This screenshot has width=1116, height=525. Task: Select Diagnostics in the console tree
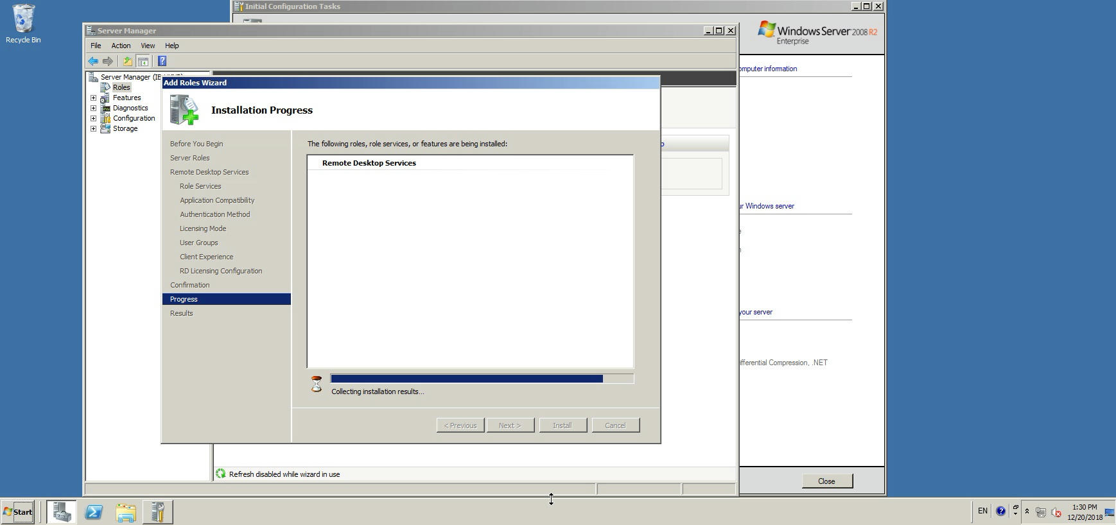coord(130,108)
